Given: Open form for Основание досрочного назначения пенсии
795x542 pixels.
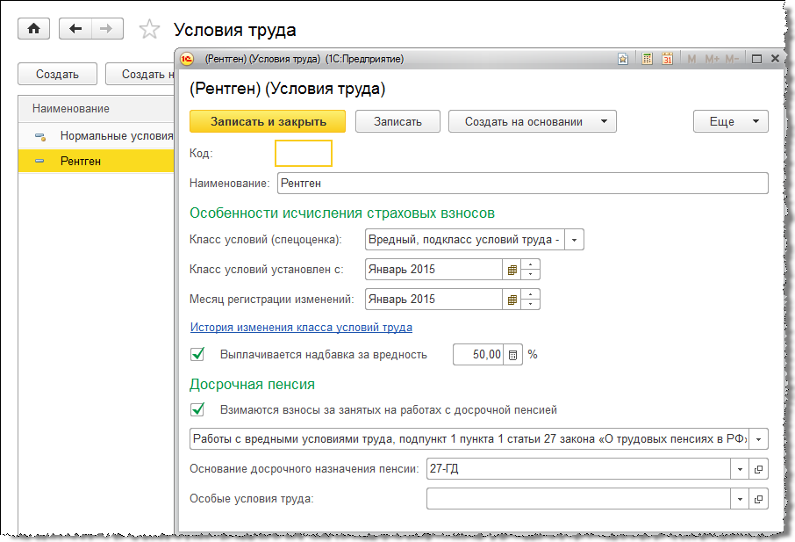Looking at the screenshot, I should click(x=759, y=469).
